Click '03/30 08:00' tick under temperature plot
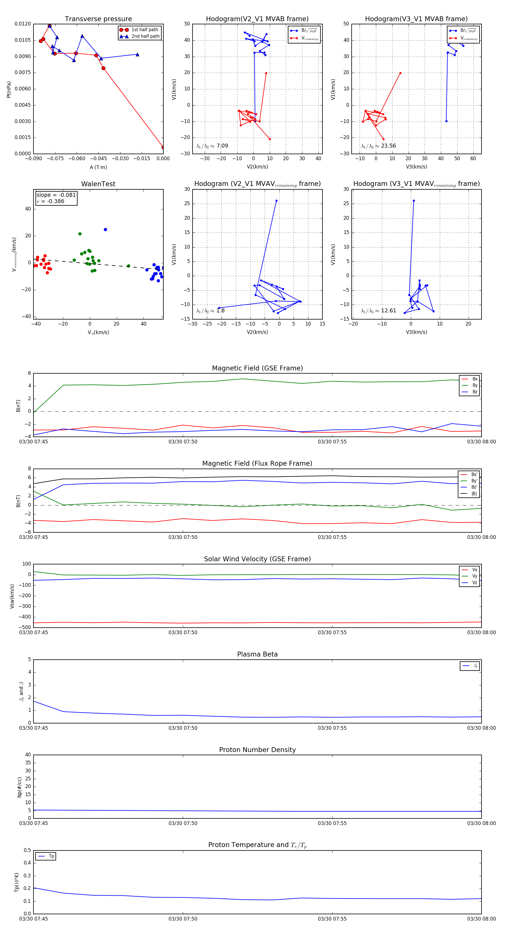 click(x=481, y=919)
